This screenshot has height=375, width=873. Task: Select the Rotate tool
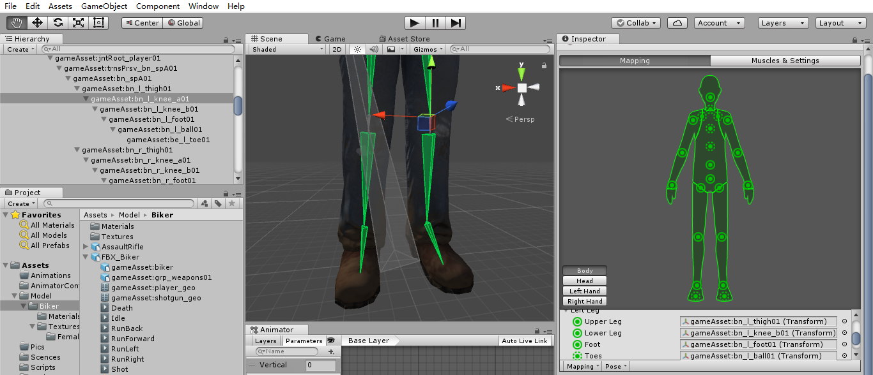click(x=58, y=23)
